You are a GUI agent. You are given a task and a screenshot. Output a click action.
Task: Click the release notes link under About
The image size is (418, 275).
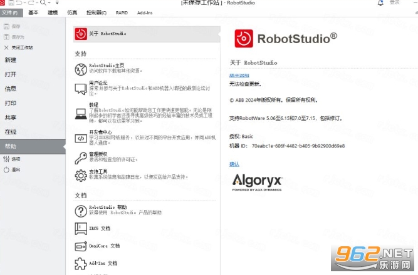[x=239, y=76]
